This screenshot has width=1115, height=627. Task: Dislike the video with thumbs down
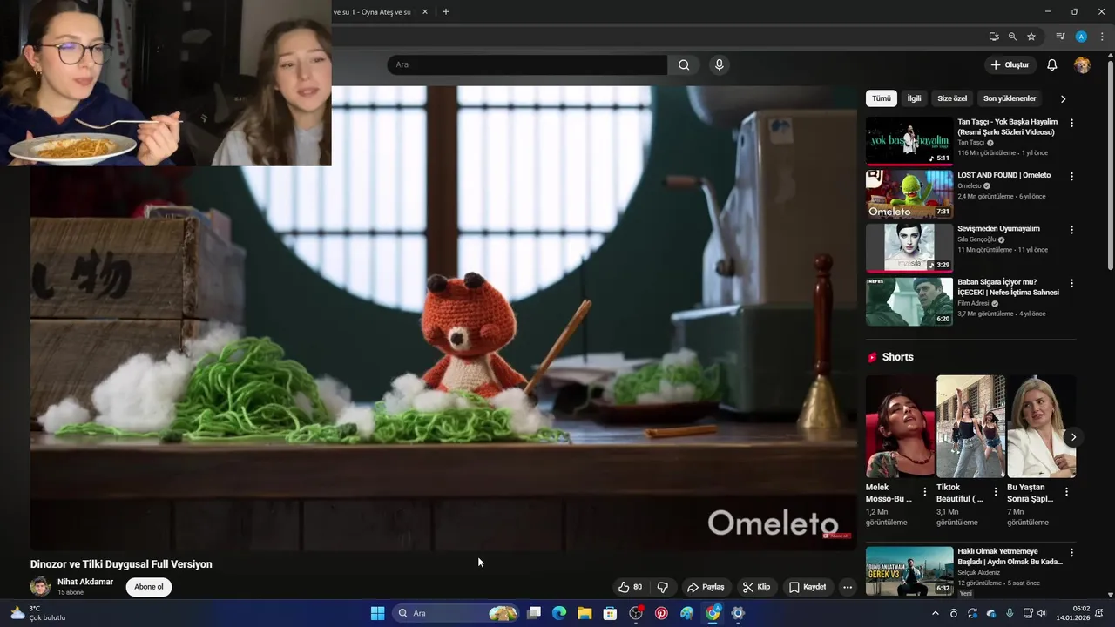coord(663,587)
